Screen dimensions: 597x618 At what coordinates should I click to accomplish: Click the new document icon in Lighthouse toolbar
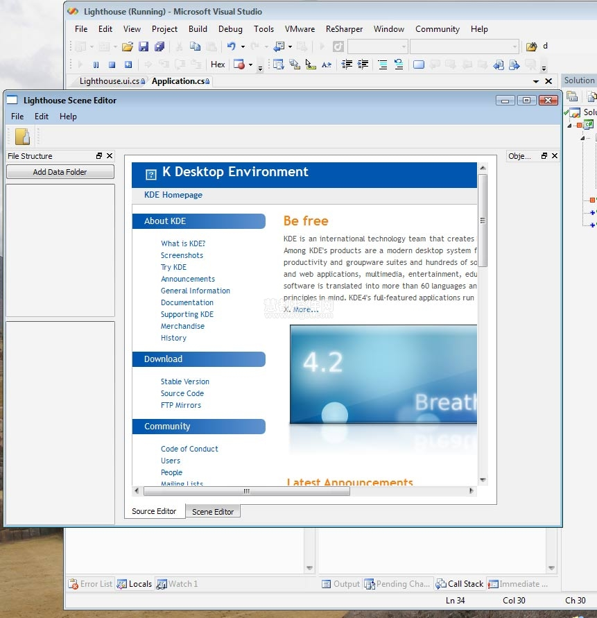tap(22, 137)
